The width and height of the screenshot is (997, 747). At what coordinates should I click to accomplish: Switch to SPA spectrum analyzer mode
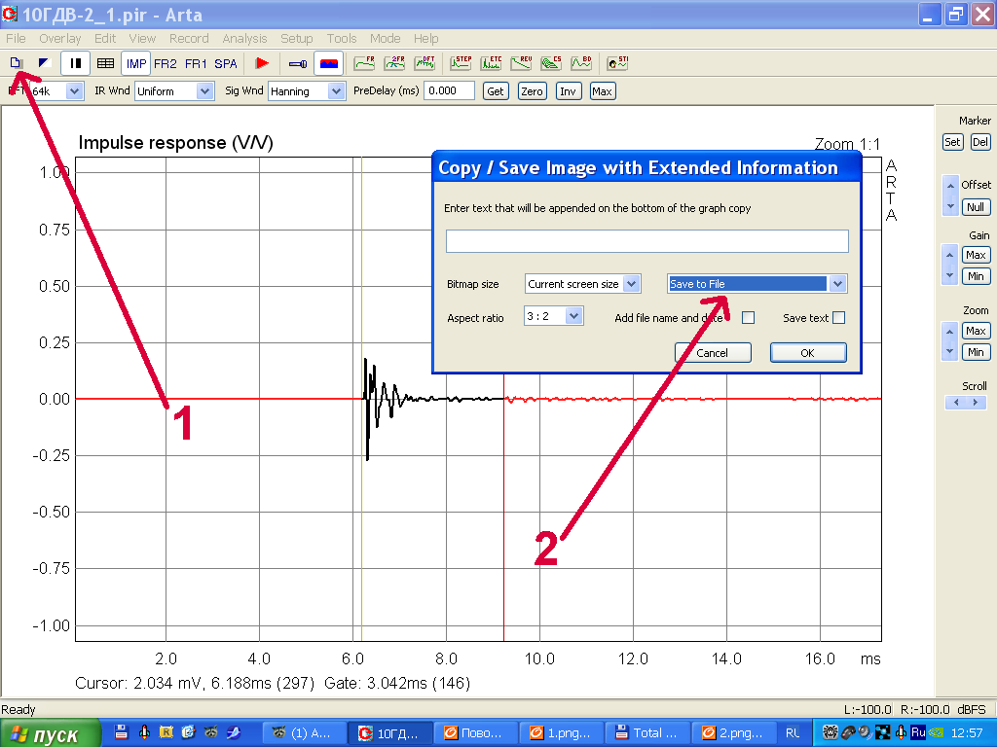tap(225, 63)
